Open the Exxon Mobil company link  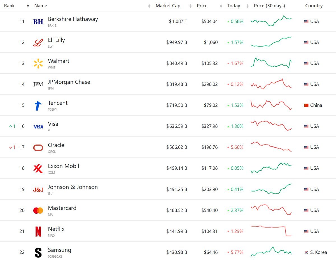pos(64,166)
